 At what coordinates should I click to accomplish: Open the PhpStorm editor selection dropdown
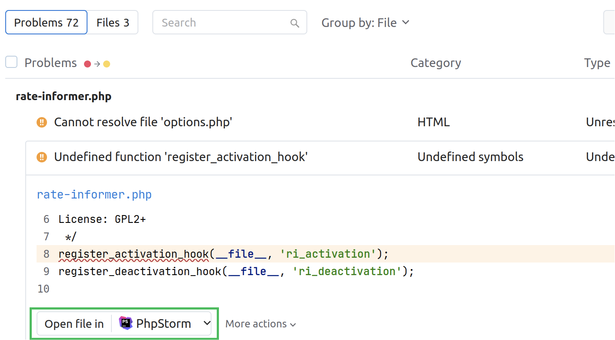click(x=207, y=323)
